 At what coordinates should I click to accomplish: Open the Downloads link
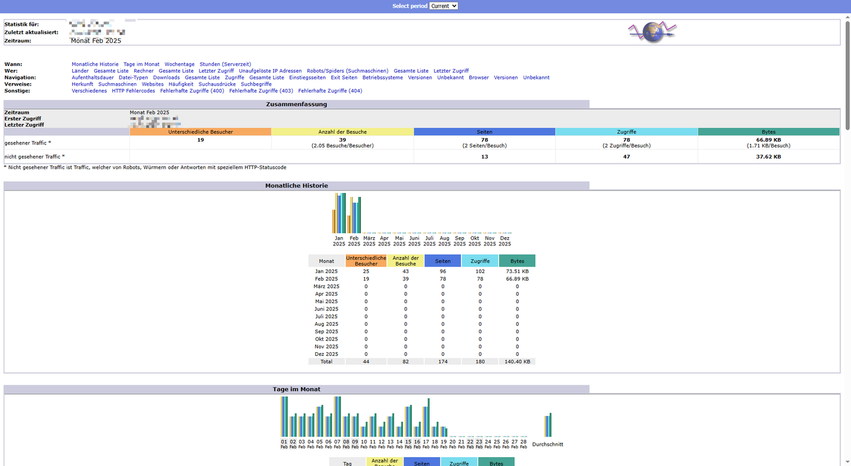click(x=166, y=78)
